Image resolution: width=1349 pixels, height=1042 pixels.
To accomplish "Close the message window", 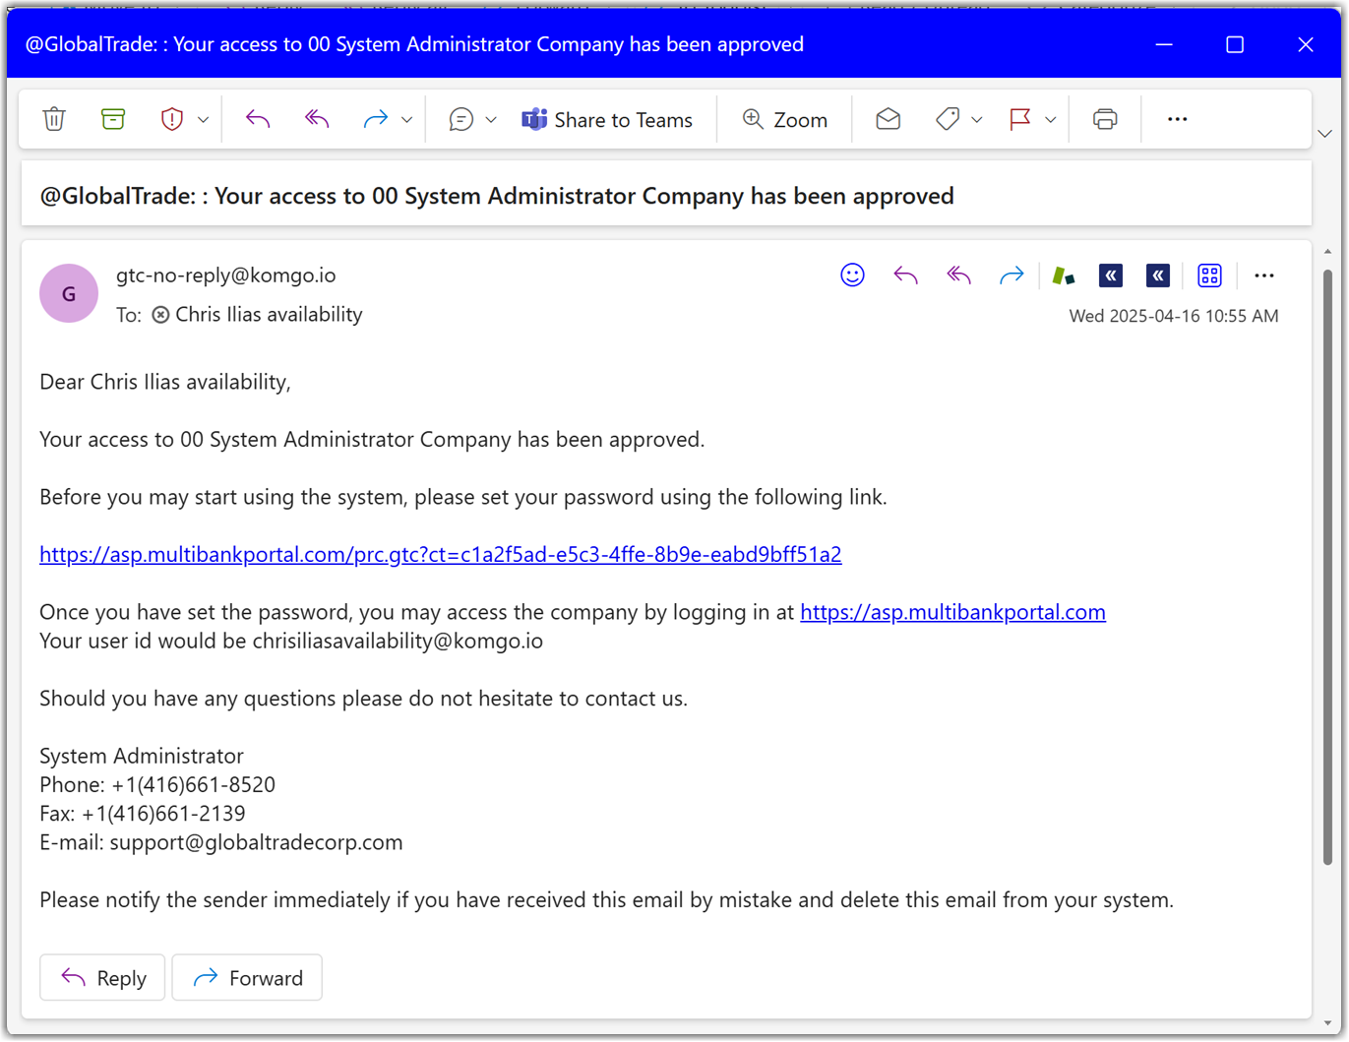I will [1306, 44].
